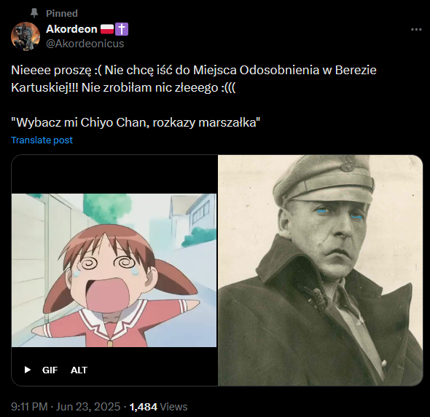
Task: Open the three-dot more options menu
Action: (x=416, y=29)
